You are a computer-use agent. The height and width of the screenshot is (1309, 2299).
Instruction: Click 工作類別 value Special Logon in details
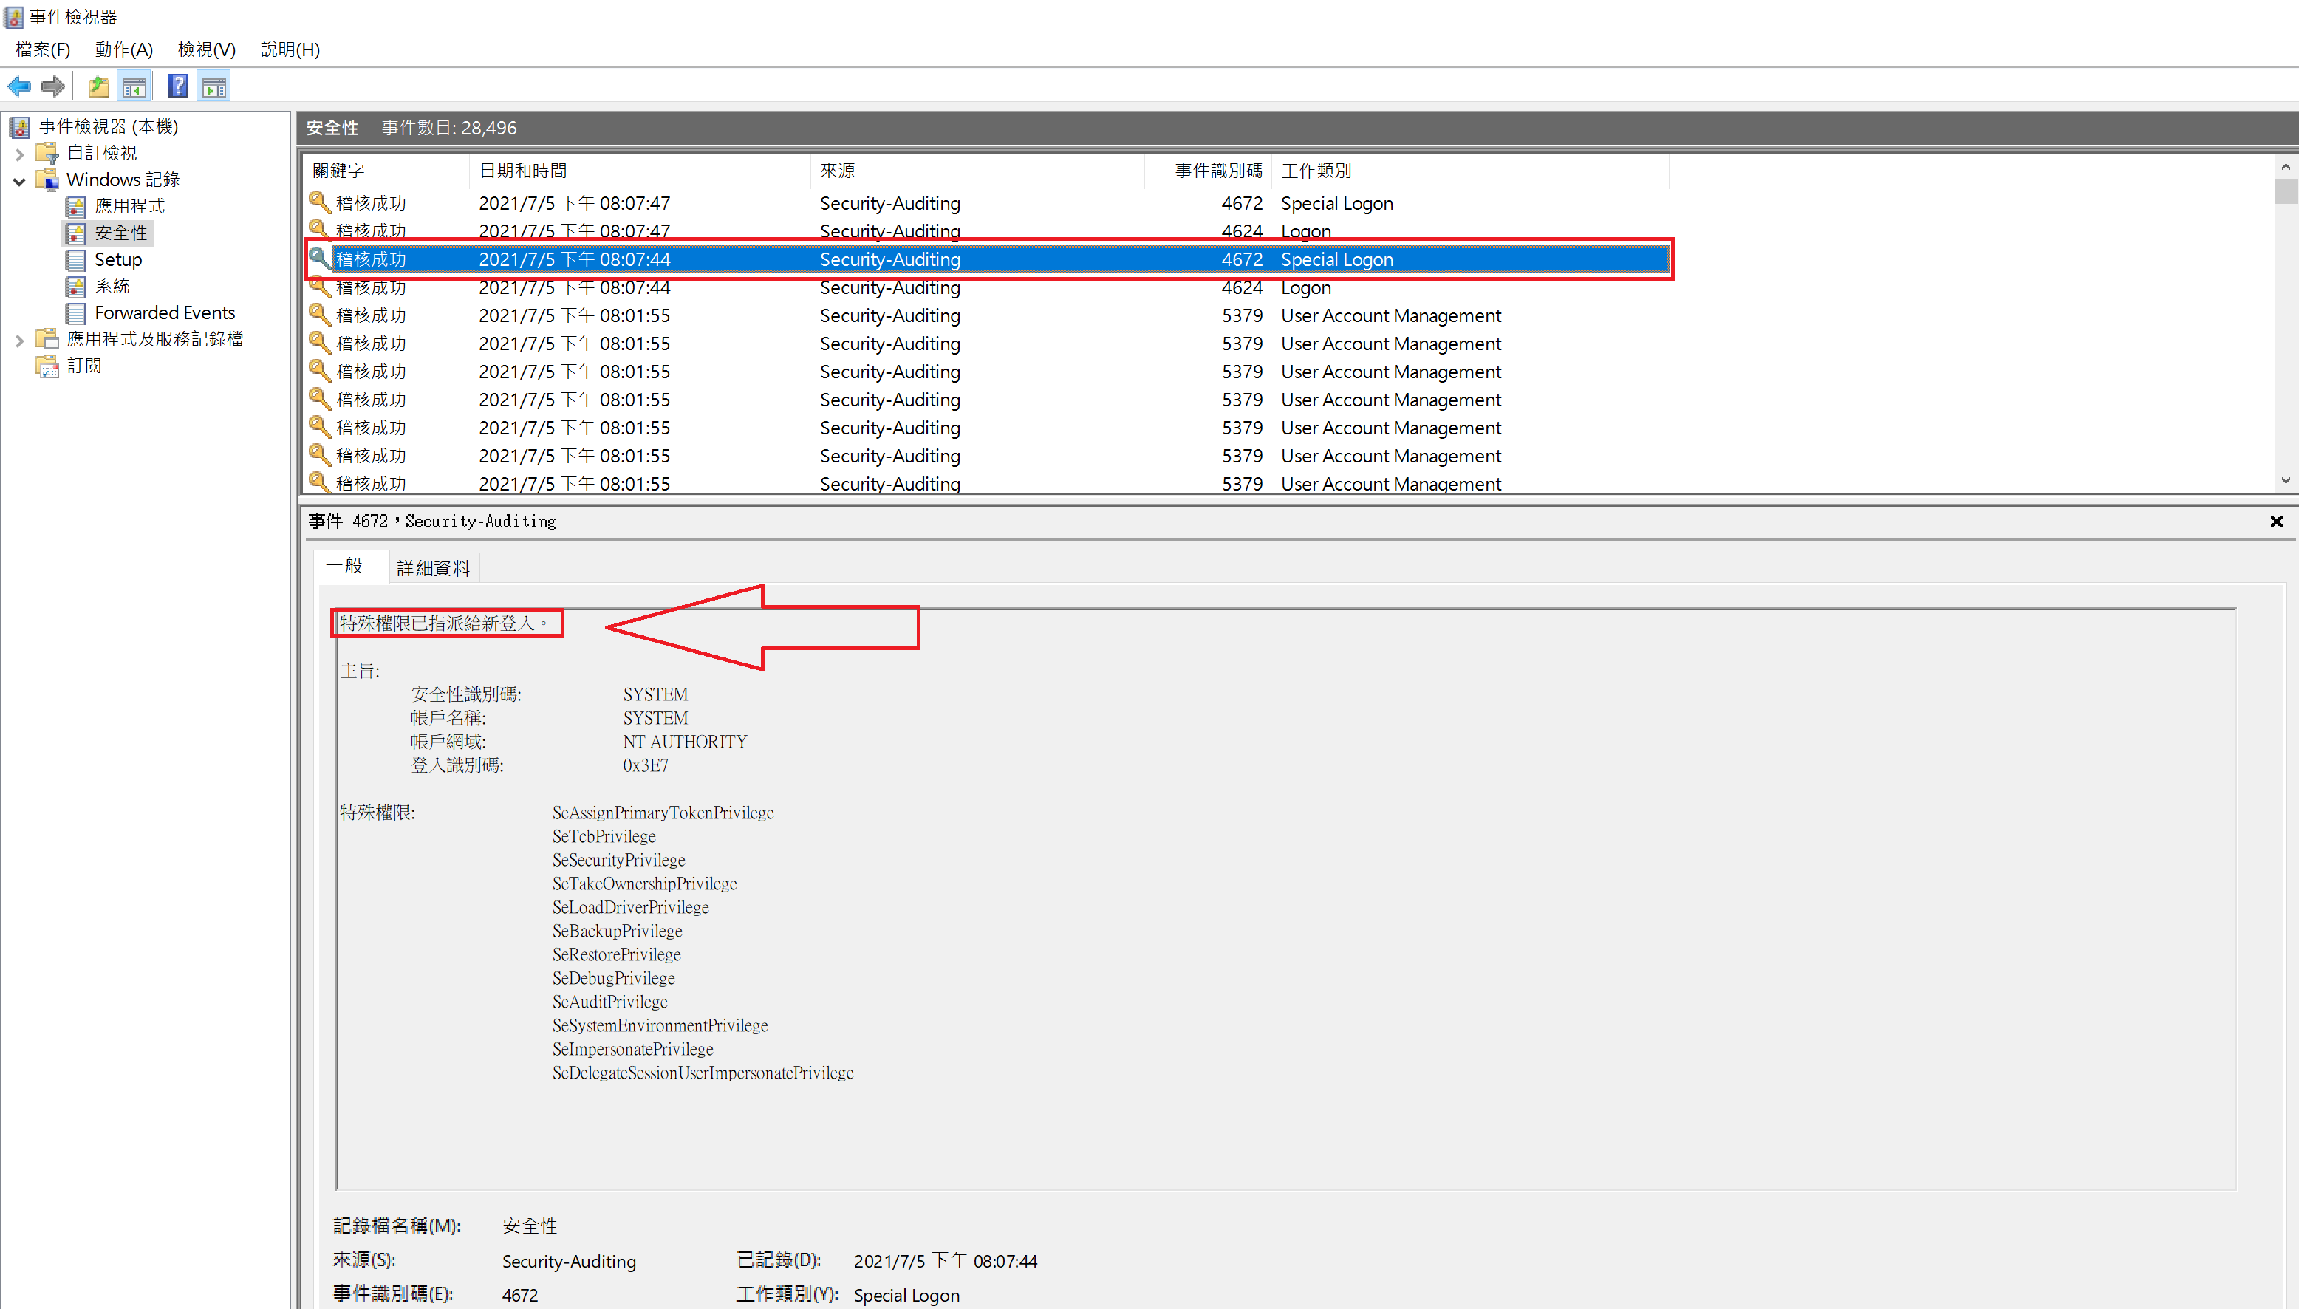tap(906, 1295)
